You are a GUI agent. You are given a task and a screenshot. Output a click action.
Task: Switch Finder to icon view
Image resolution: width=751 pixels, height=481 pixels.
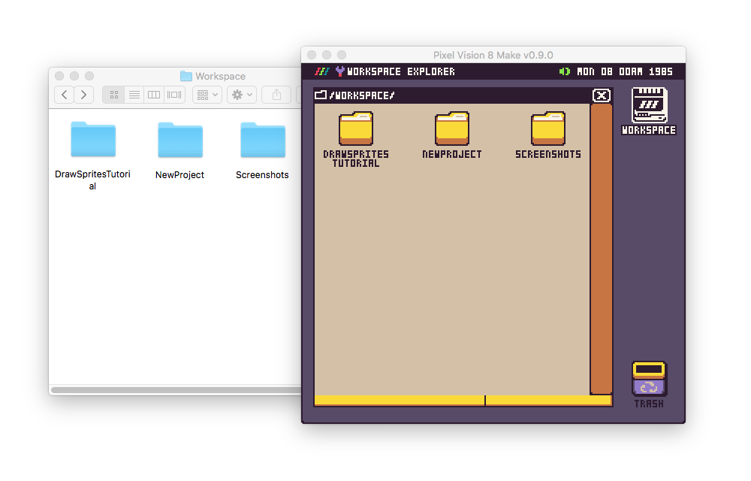(113, 95)
